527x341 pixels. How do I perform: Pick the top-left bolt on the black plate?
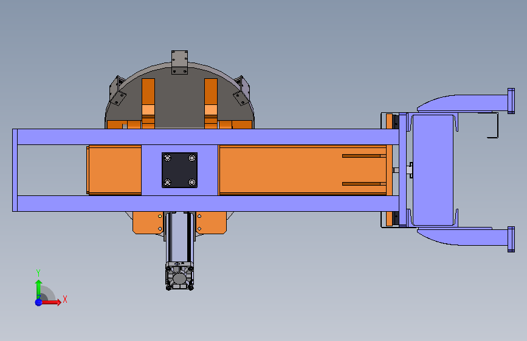[x=167, y=158]
